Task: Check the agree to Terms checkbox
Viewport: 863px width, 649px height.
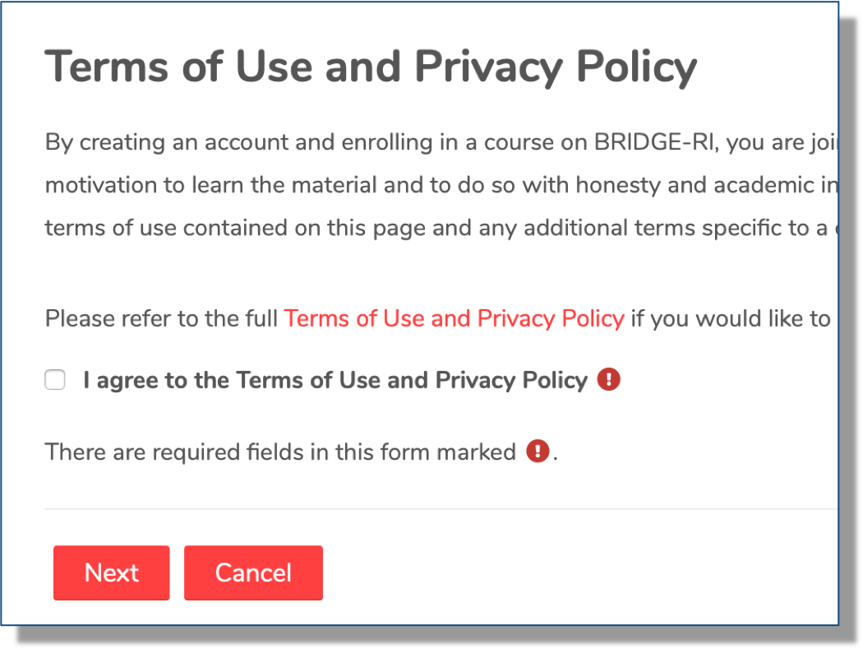Action: point(55,379)
